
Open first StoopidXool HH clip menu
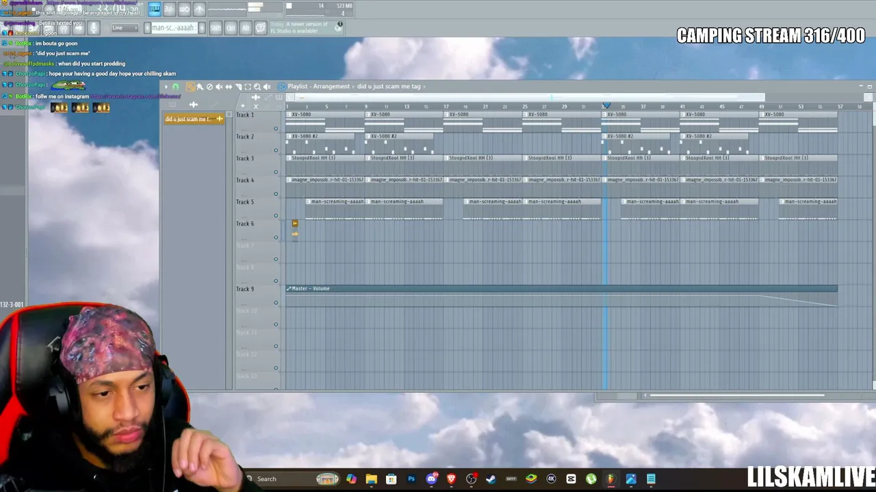[x=289, y=158]
